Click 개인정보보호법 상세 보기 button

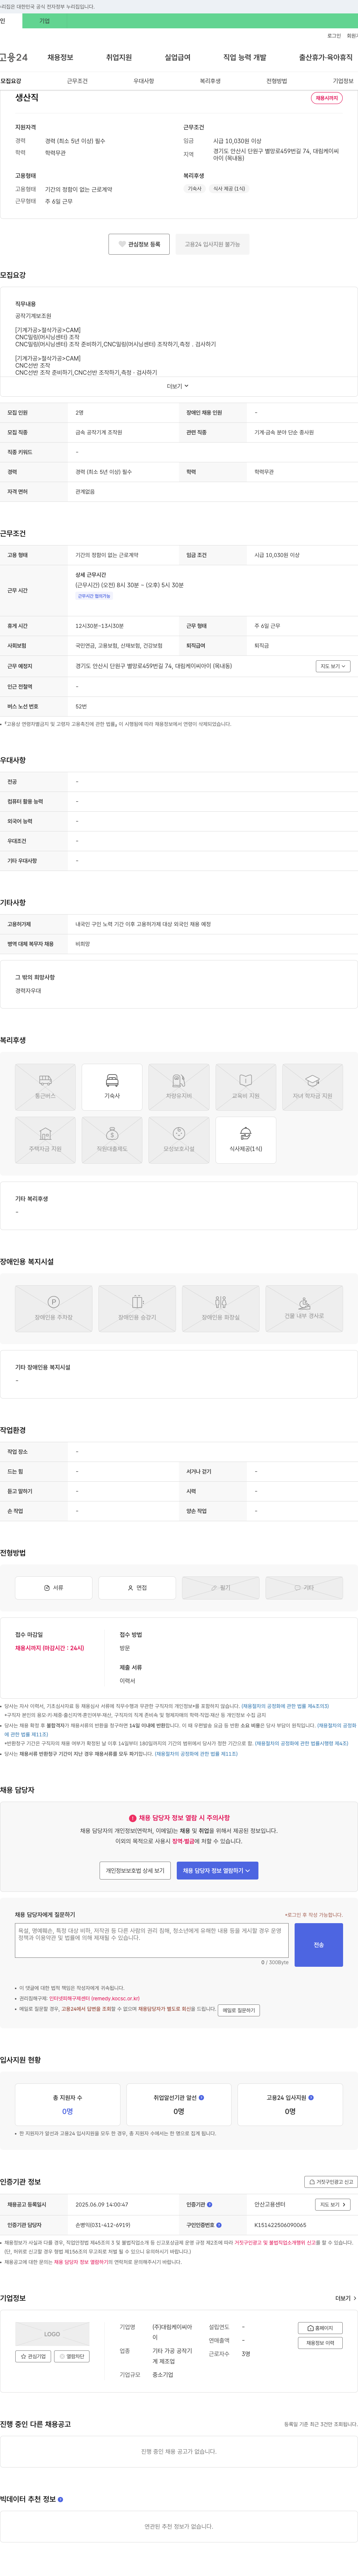tap(135, 1870)
